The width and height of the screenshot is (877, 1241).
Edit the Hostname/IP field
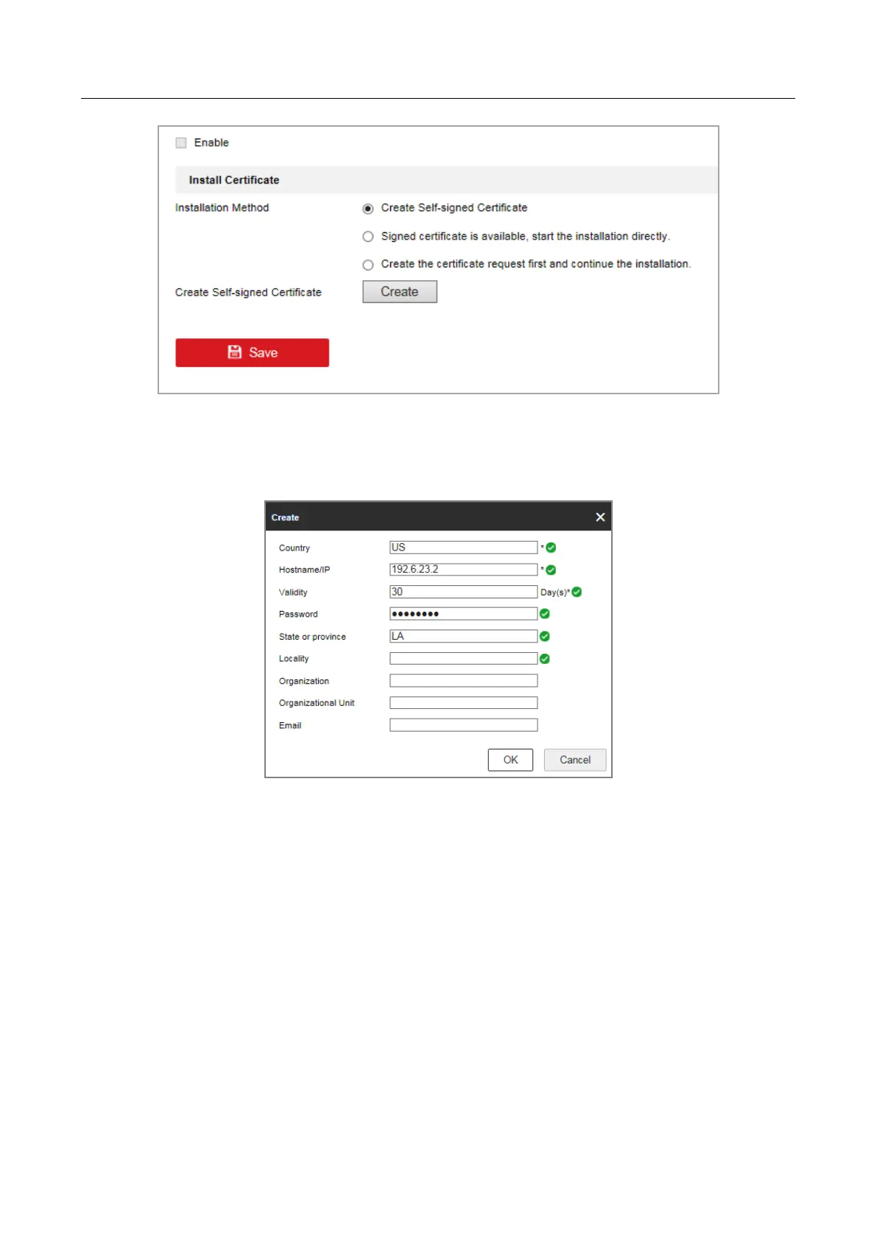pyautogui.click(x=463, y=570)
